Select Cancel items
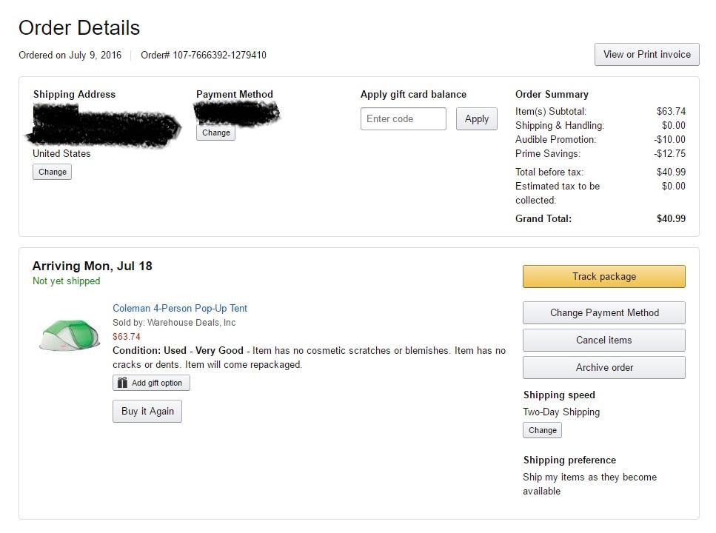Image resolution: width=716 pixels, height=533 pixels. tap(603, 340)
